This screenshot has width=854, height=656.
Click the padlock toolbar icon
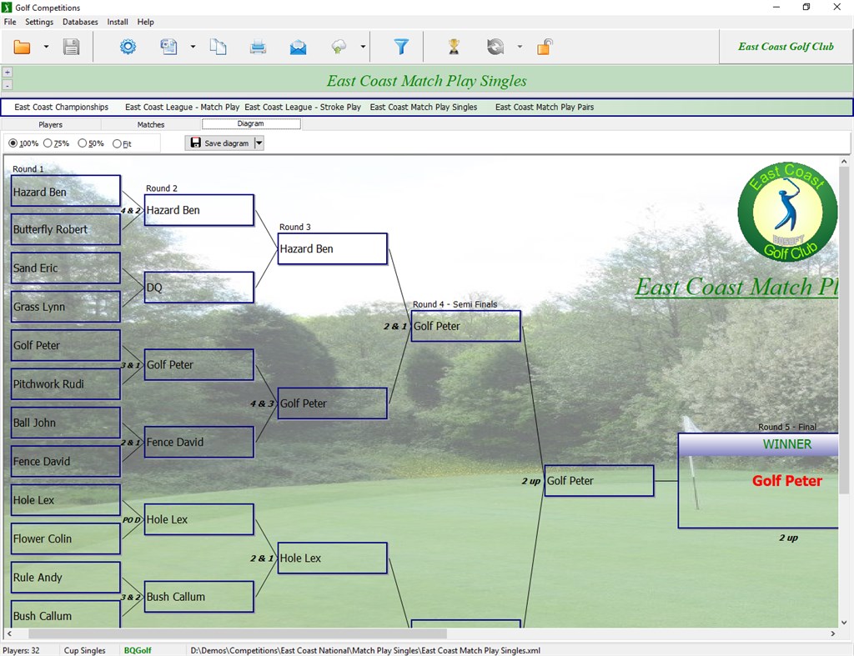tap(544, 47)
